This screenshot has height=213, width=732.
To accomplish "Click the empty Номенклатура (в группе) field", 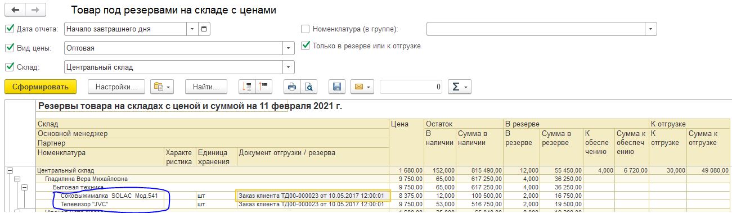I will pos(536,29).
